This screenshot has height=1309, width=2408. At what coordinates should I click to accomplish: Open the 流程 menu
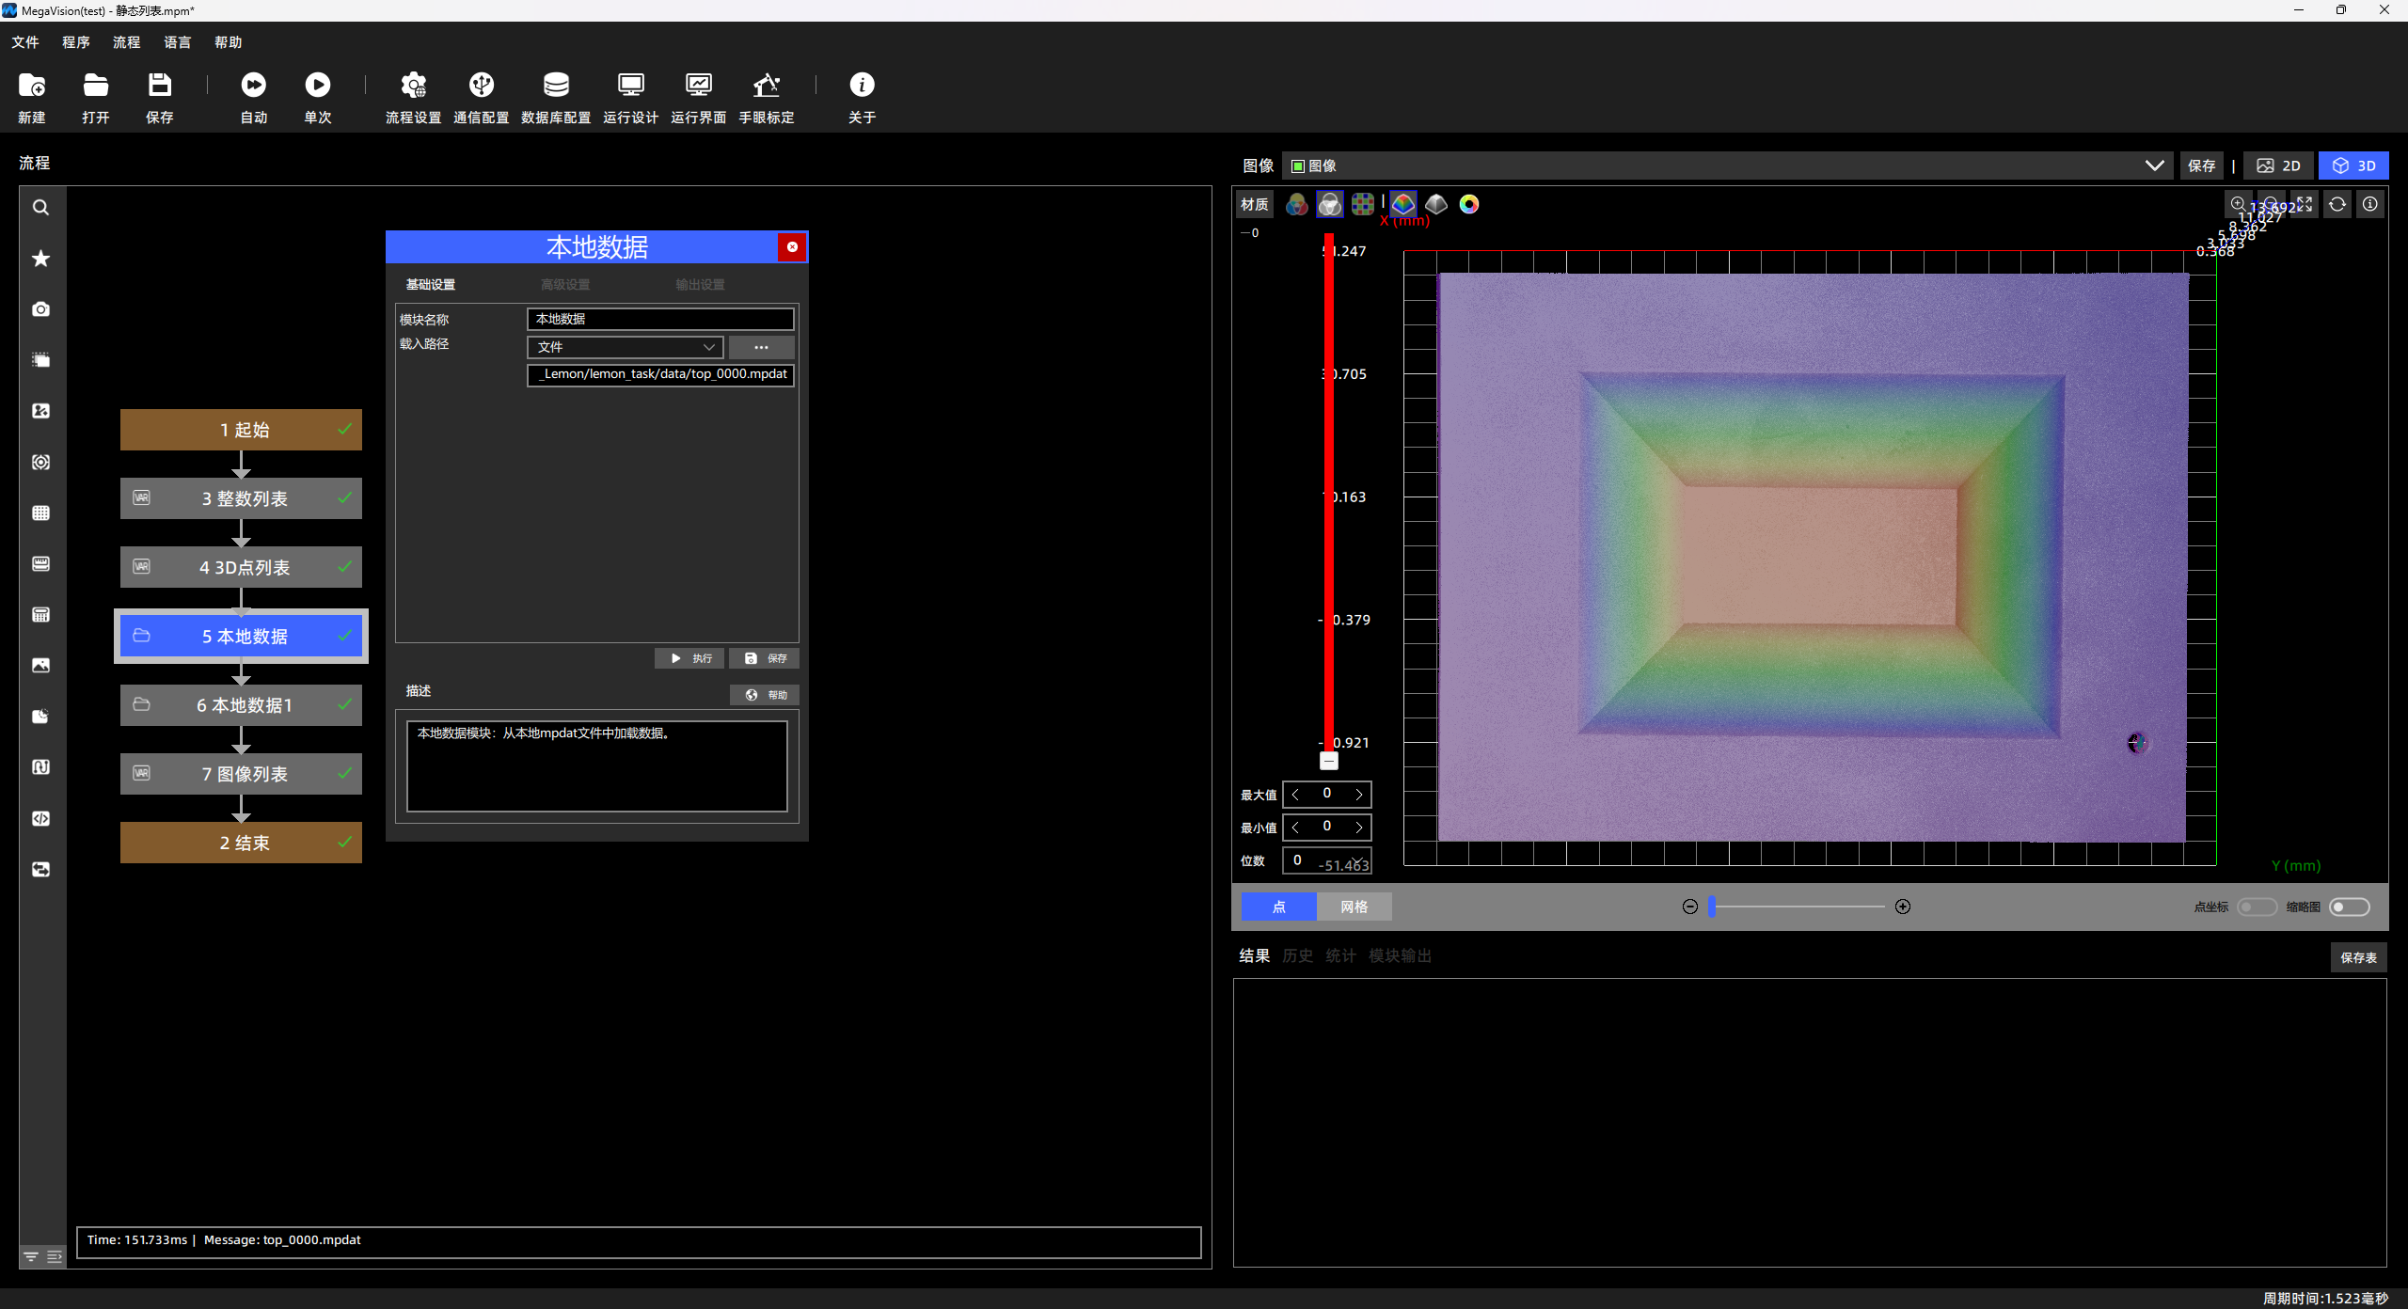[126, 42]
